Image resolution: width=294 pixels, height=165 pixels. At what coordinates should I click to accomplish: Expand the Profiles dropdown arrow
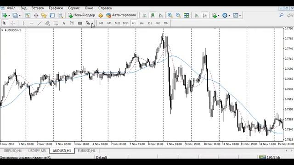[x=20, y=16]
